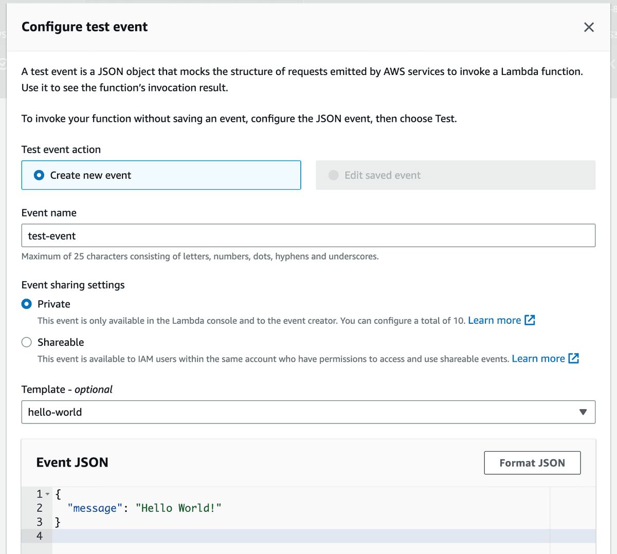Switch to the Create new event panel
The height and width of the screenshot is (554, 617).
click(161, 175)
